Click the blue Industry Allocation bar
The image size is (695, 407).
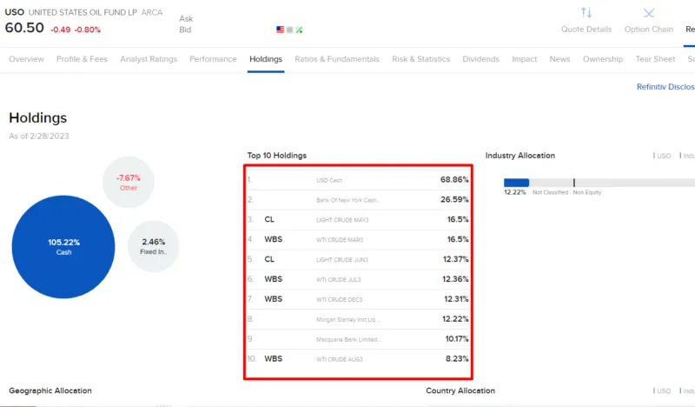click(516, 183)
